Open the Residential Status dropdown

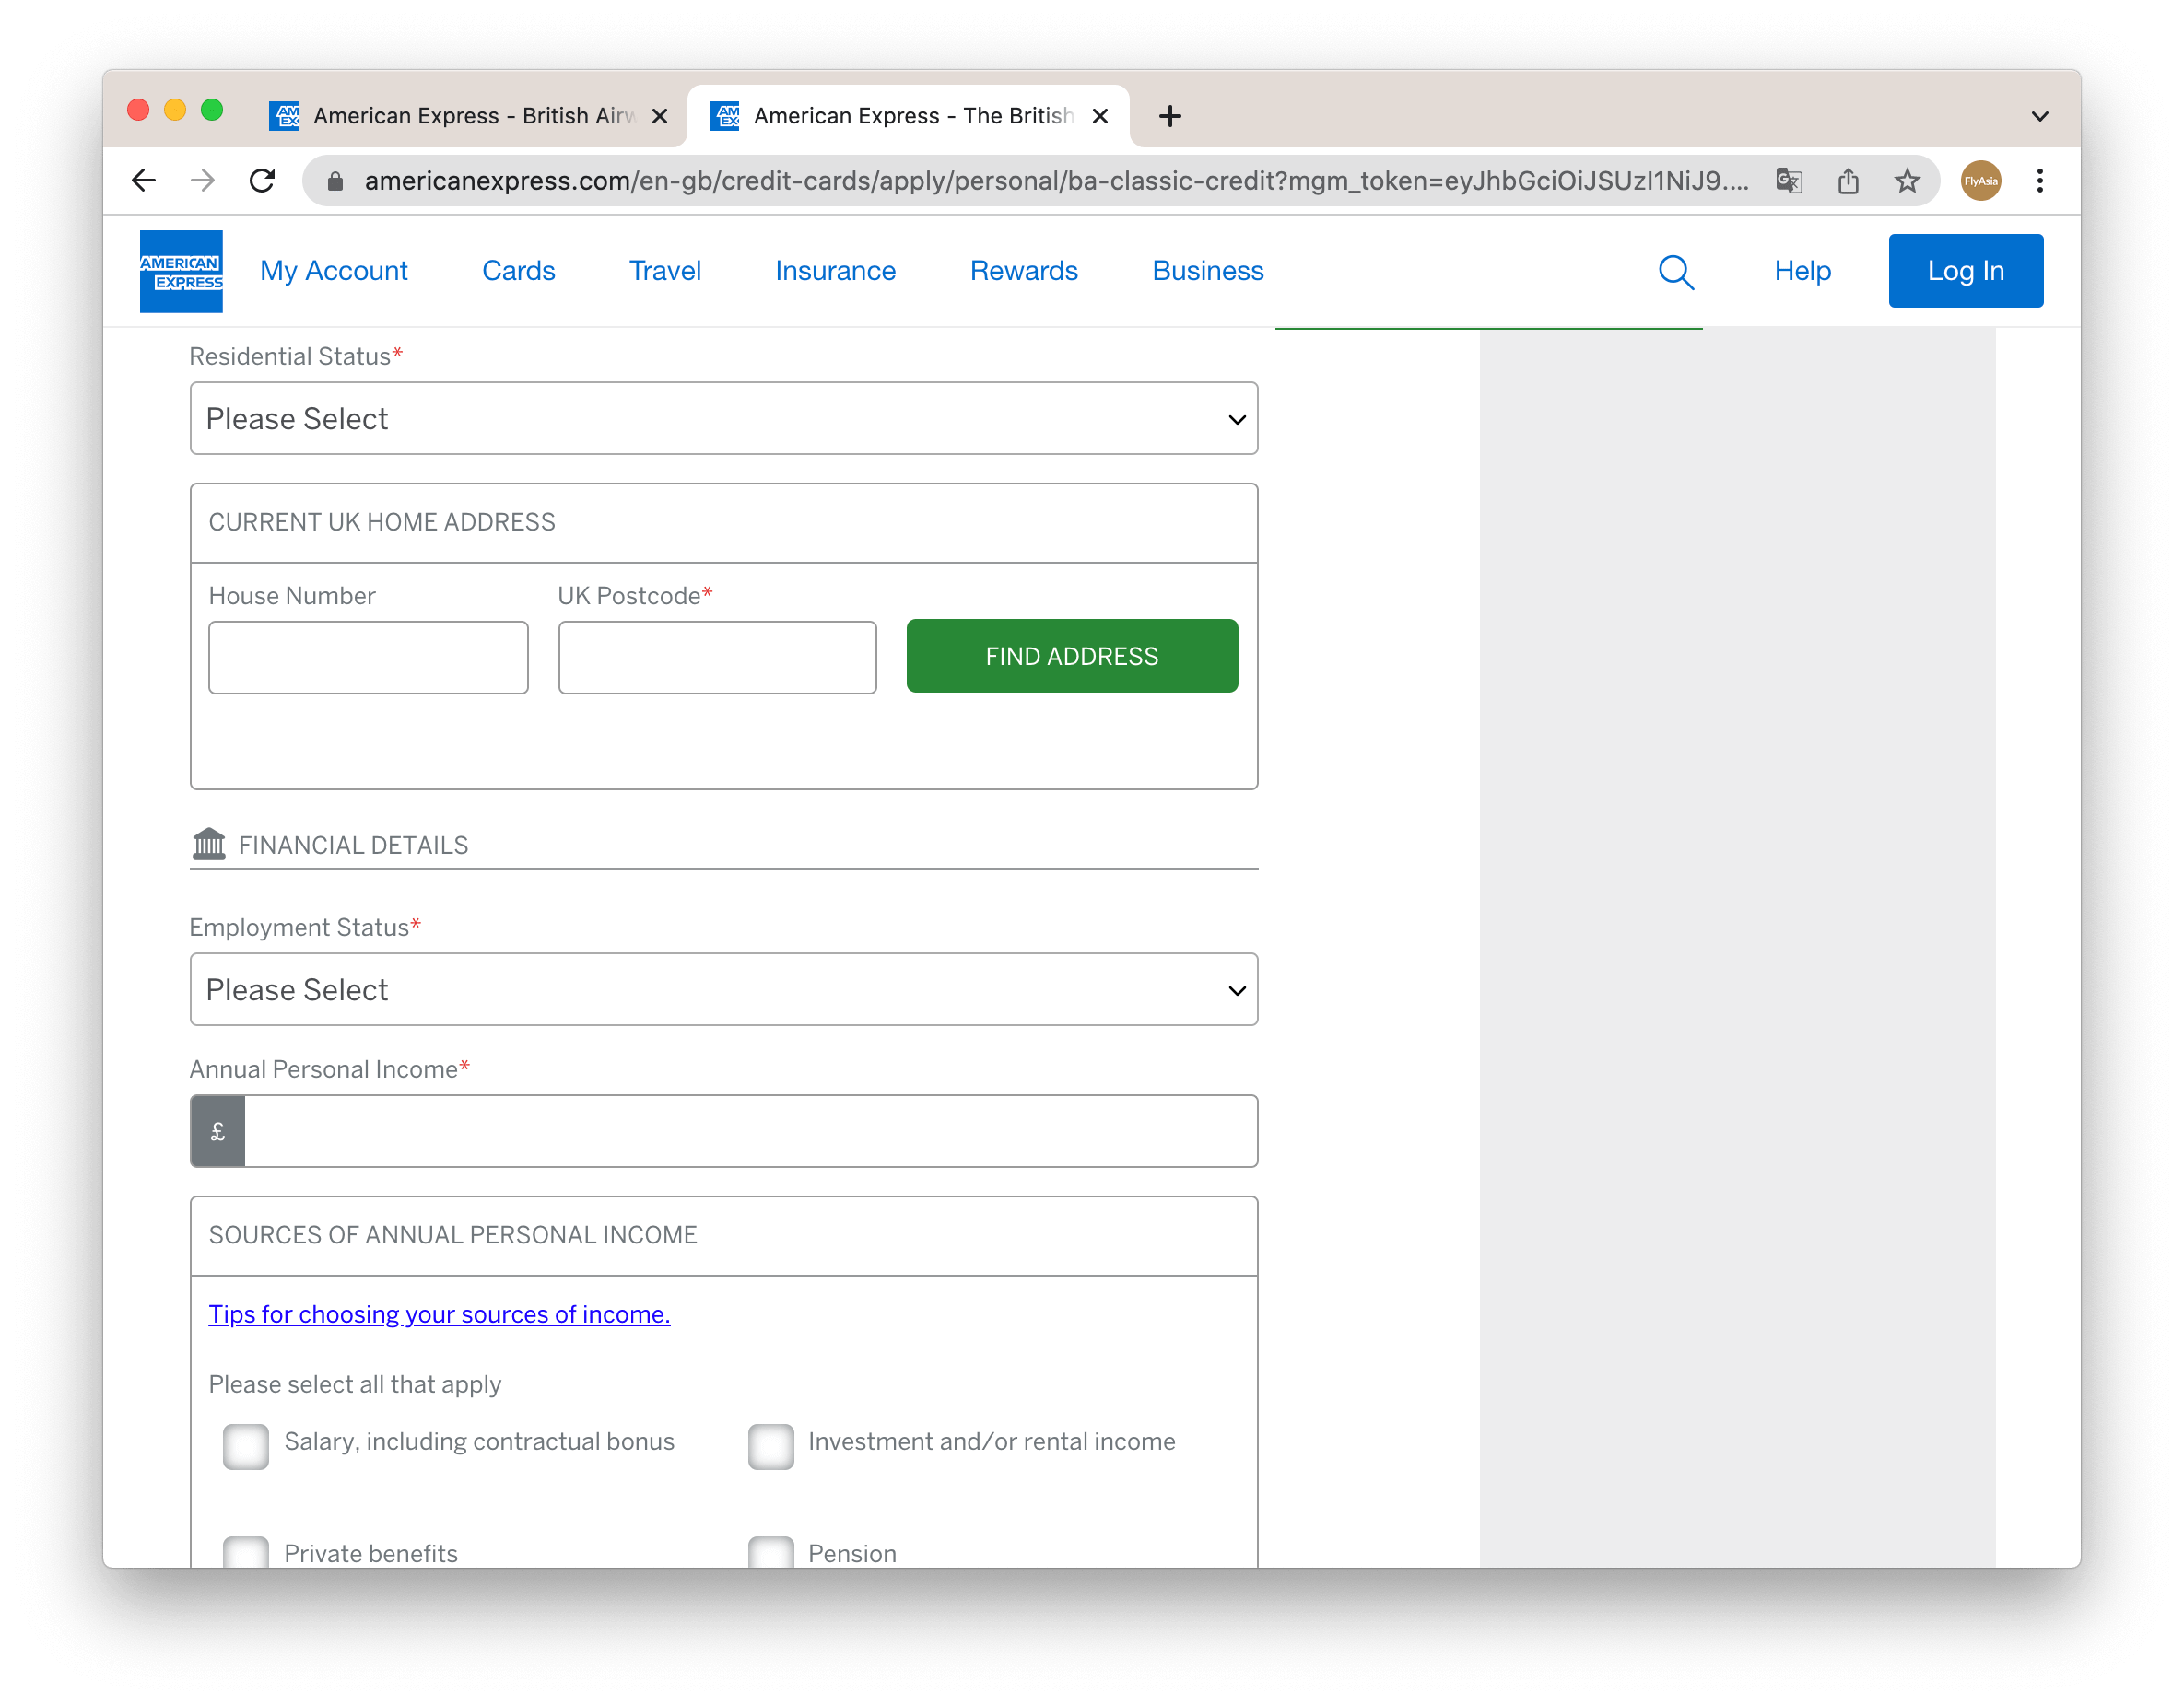[724, 419]
